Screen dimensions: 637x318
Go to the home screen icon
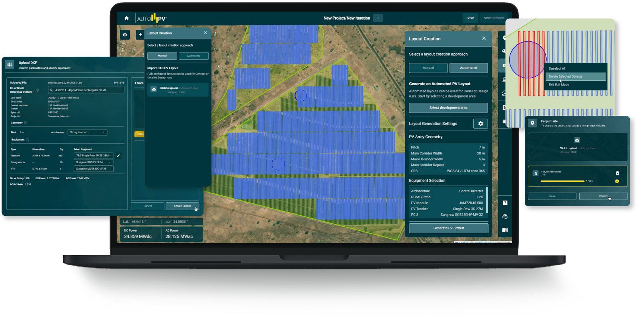pyautogui.click(x=127, y=18)
